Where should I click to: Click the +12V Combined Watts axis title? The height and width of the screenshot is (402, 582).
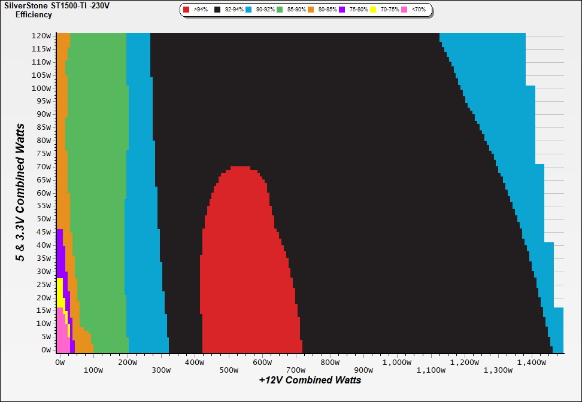tap(310, 380)
